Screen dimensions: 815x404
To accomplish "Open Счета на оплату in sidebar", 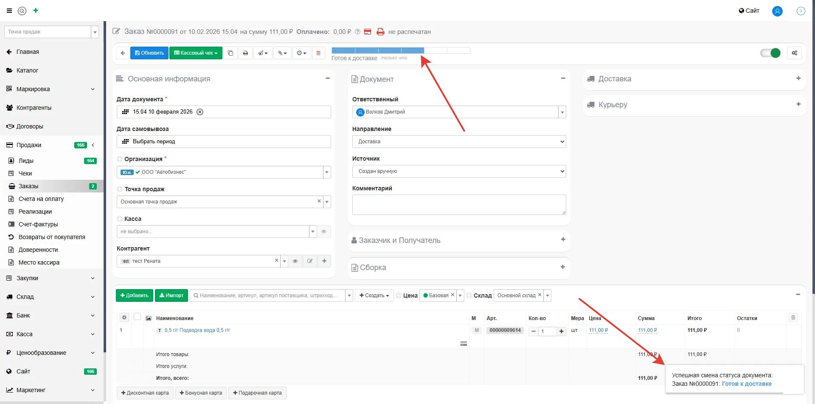I will 41,199.
